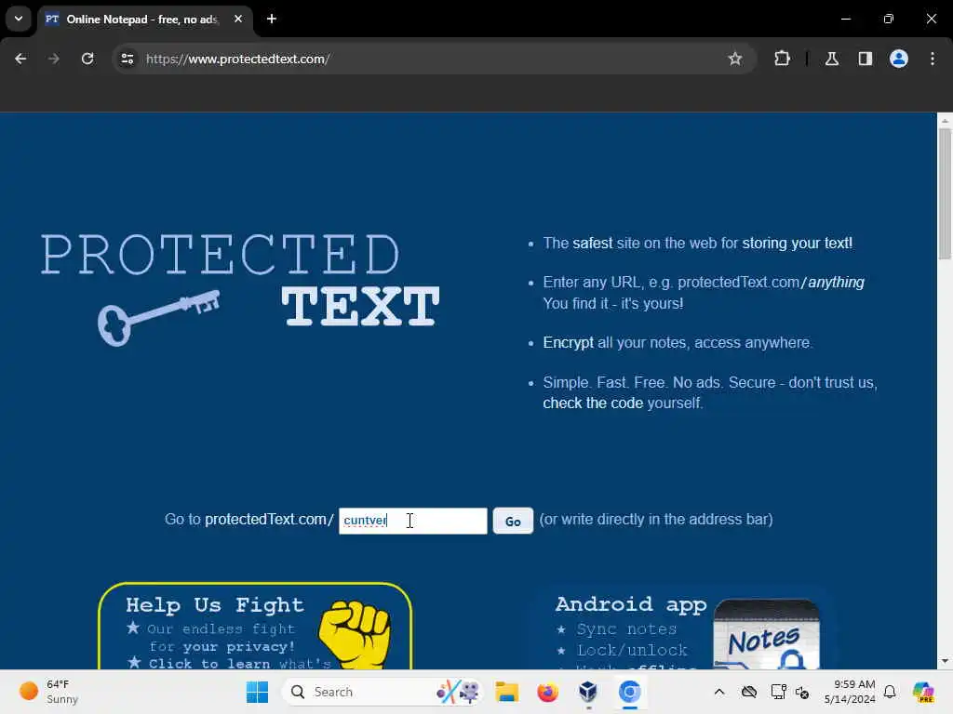The image size is (953, 714).
Task: Click the scrollbar down arrow
Action: pyautogui.click(x=945, y=661)
